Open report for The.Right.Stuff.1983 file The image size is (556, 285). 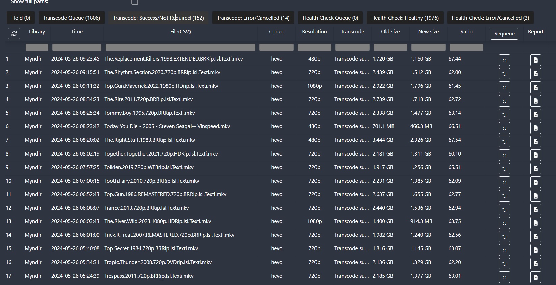click(x=535, y=142)
